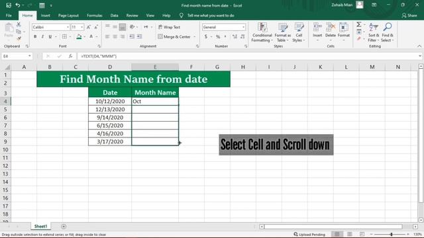Switch to the Data tab
424x238 pixels.
point(115,15)
